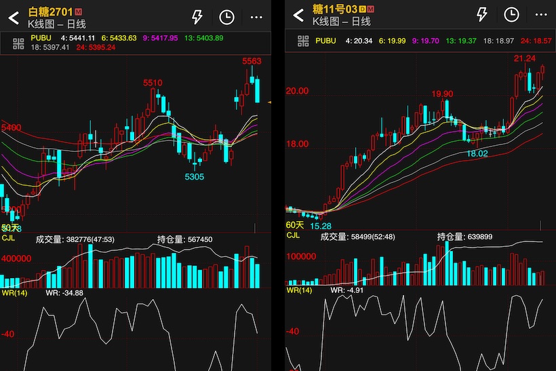Tap PUBU indicator label in 糖11号03 chart
Image resolution: width=556 pixels, height=371 pixels.
coord(325,41)
